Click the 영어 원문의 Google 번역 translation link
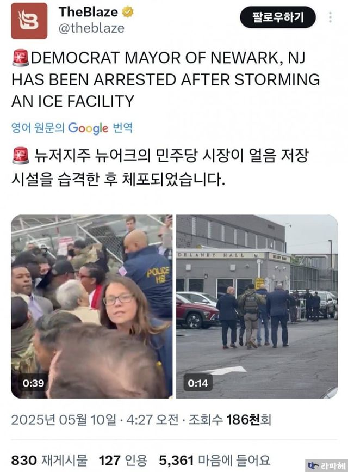The height and width of the screenshot is (472, 348). (x=72, y=128)
